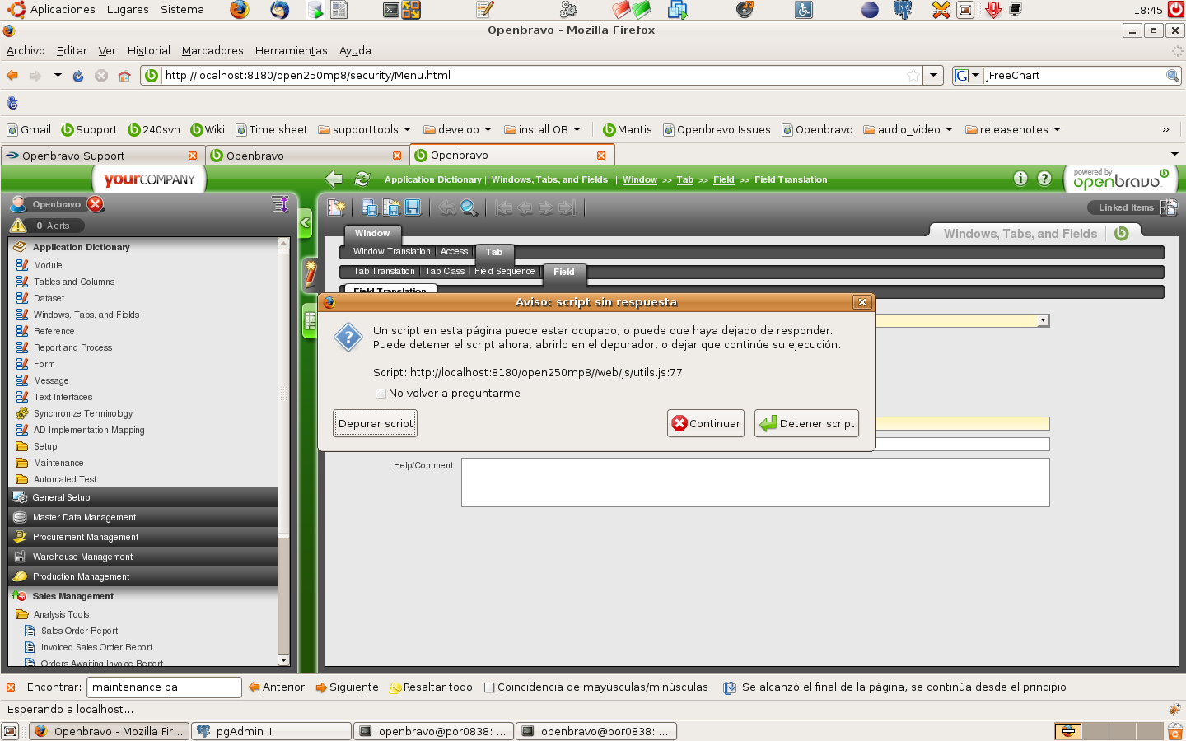The image size is (1186, 741).
Task: Check 'No volver a preguntarme' checkbox
Action: (381, 394)
